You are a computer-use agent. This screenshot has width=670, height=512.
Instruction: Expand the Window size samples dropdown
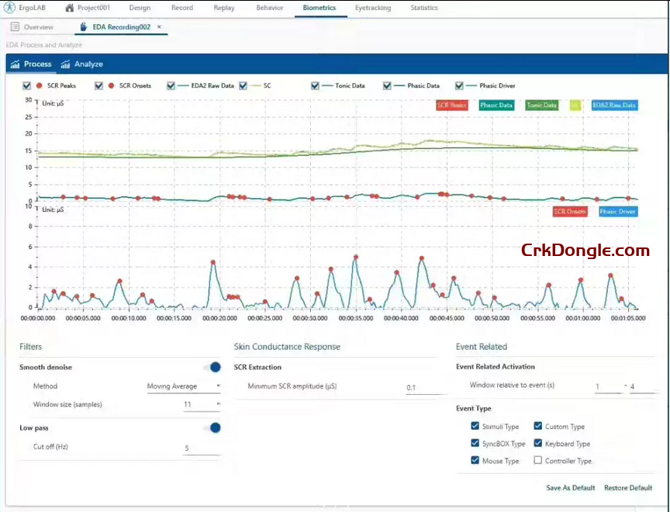(x=202, y=404)
